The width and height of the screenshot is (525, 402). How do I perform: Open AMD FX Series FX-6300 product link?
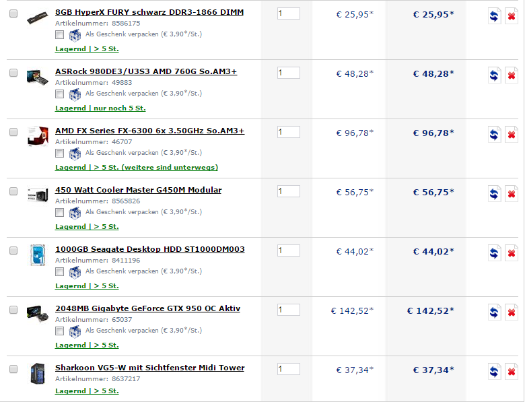[x=149, y=131]
